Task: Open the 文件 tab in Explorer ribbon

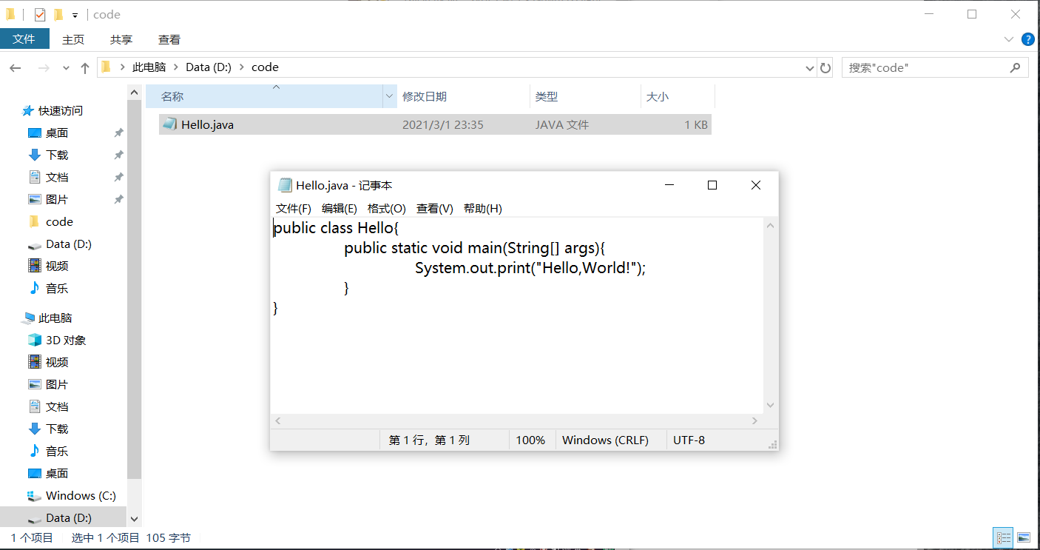Action: 24,38
